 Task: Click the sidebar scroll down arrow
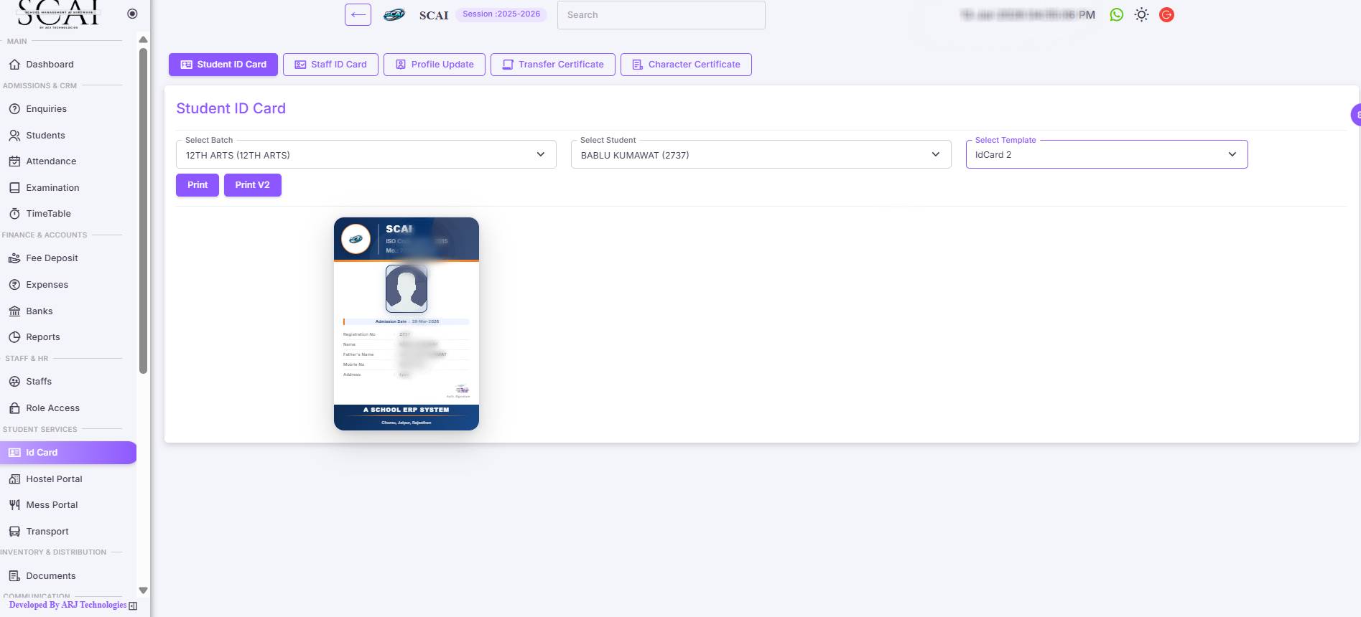143,590
